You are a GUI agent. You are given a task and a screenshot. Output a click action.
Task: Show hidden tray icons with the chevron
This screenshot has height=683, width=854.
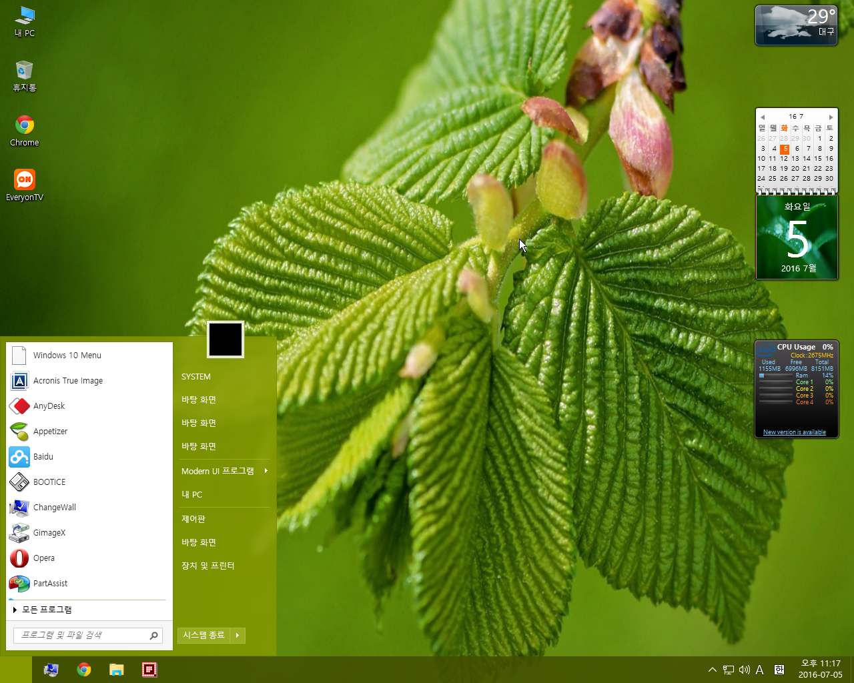click(x=712, y=670)
